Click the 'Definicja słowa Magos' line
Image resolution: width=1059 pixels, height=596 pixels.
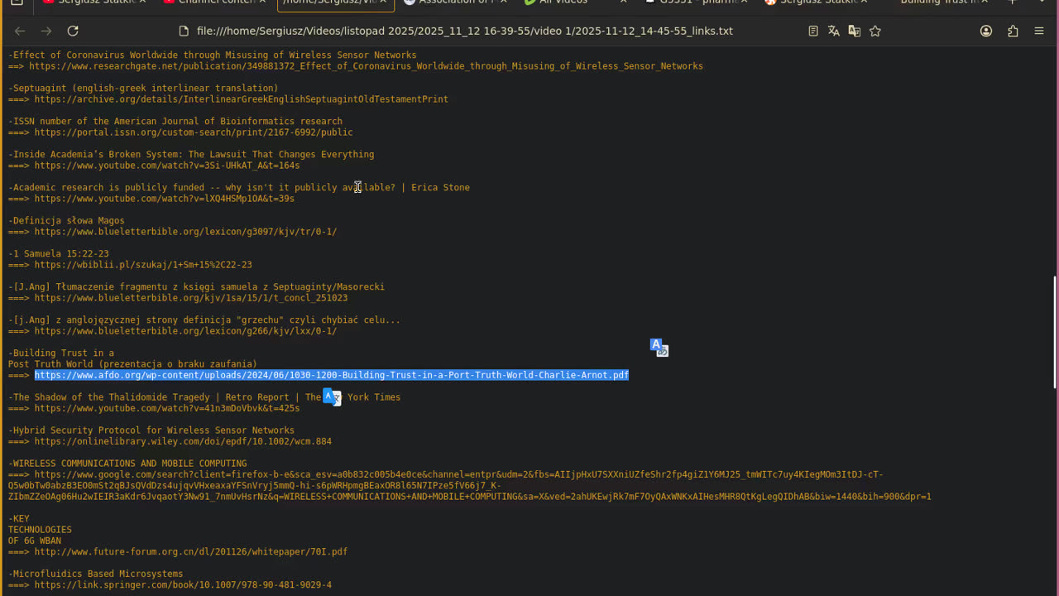click(67, 220)
